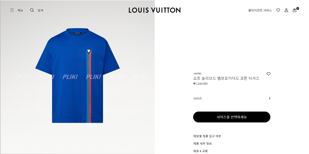The image size is (309, 154).
Task: Open the 사이즈 size row
Action: coord(232,99)
